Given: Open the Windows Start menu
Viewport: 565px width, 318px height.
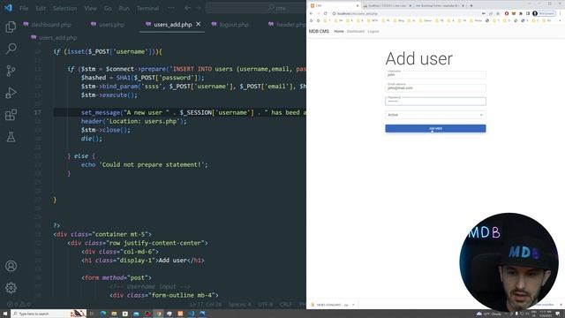Looking at the screenshot, I should click(x=5, y=314).
